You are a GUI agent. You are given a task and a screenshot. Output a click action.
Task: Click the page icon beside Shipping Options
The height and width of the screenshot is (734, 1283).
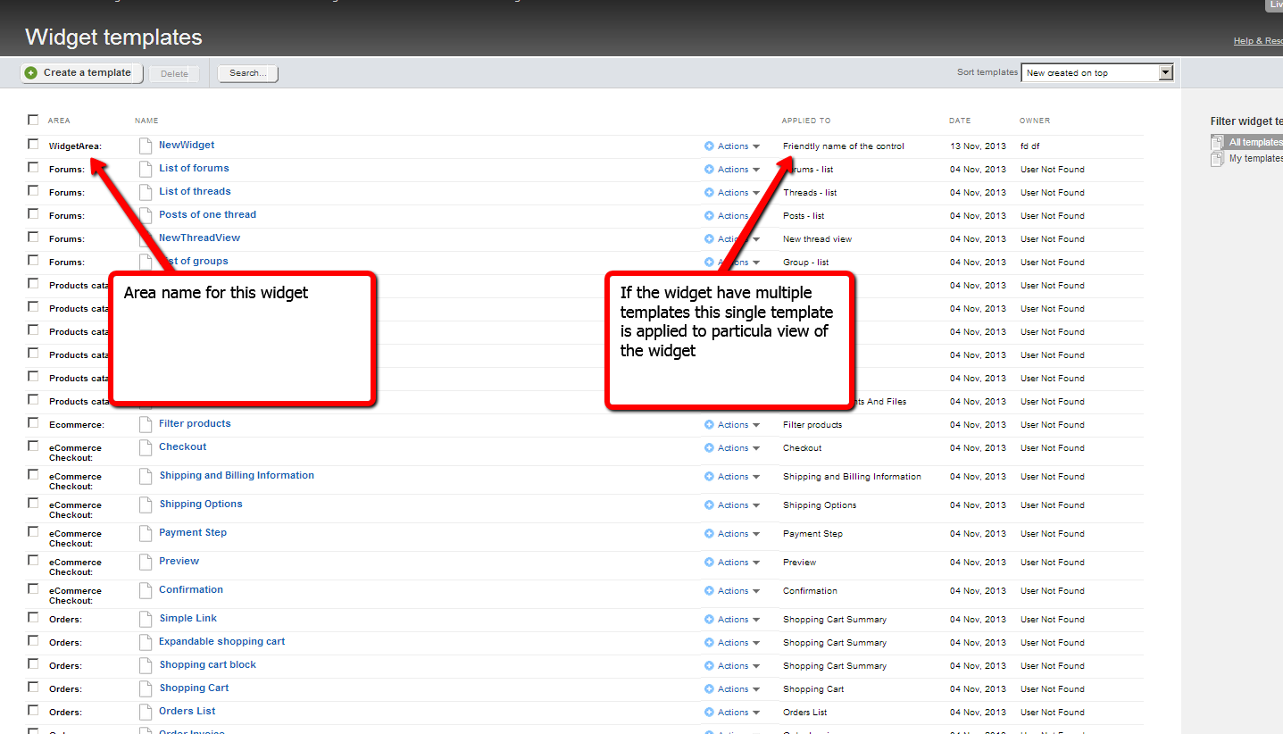pos(146,505)
